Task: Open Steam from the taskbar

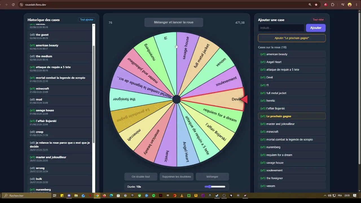Action: 217,195
